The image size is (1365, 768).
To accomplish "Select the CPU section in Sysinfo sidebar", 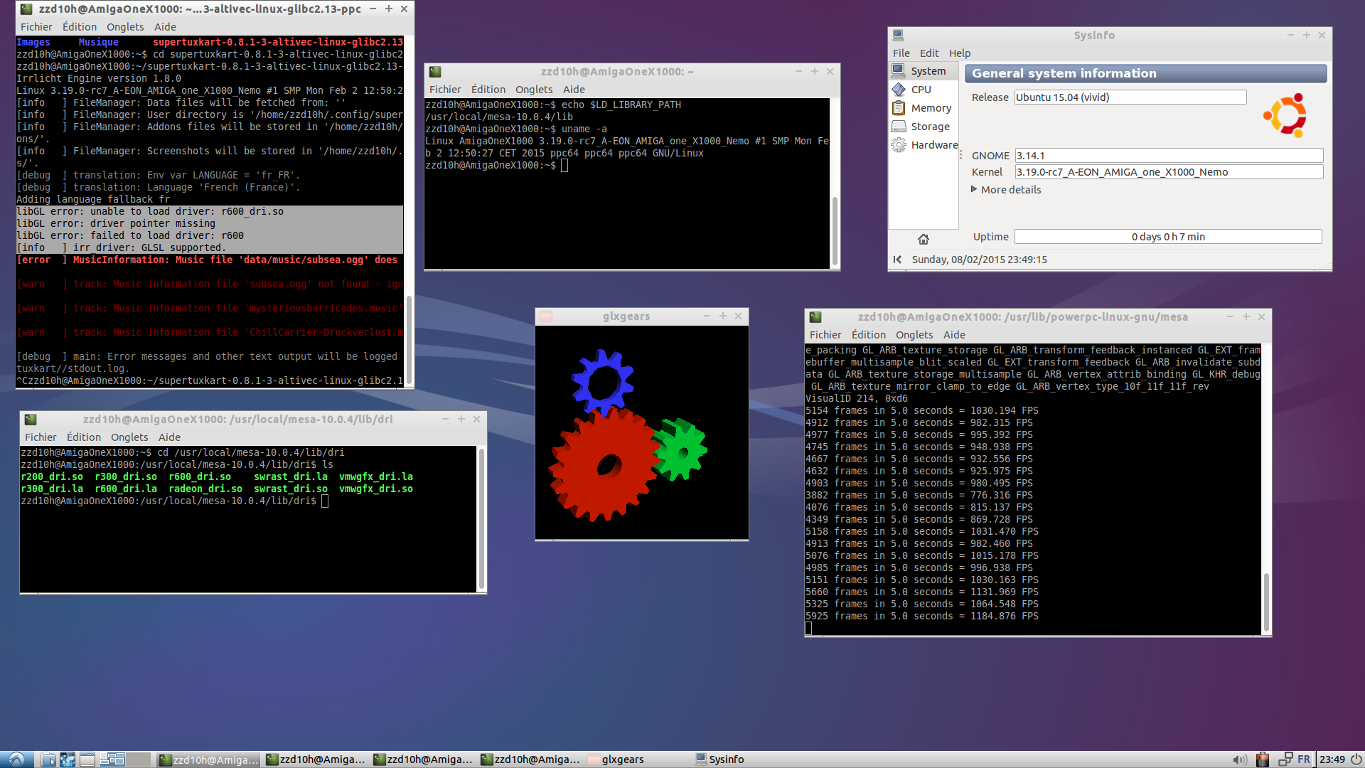I will pos(921,90).
